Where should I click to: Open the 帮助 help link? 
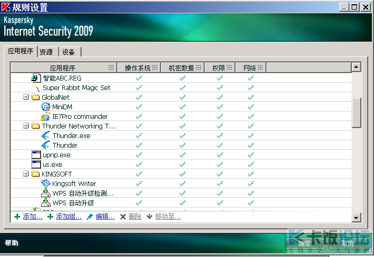[x=11, y=243]
